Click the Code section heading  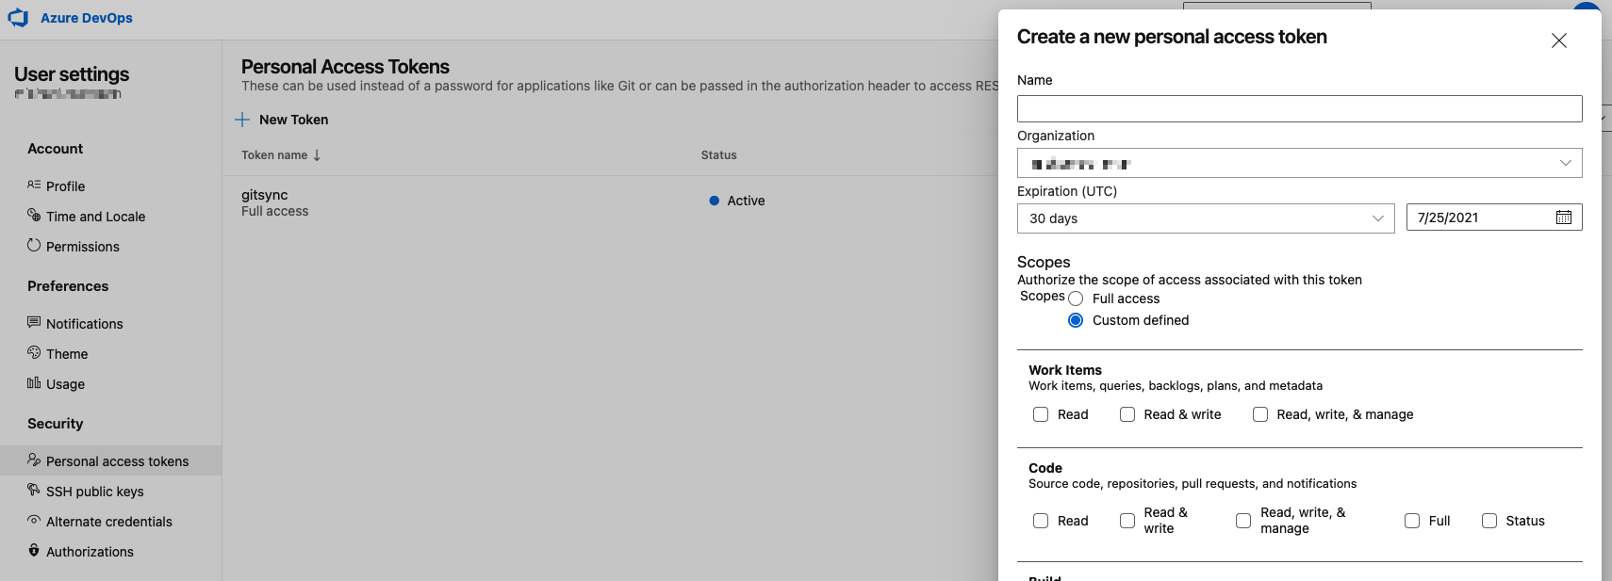coord(1045,468)
